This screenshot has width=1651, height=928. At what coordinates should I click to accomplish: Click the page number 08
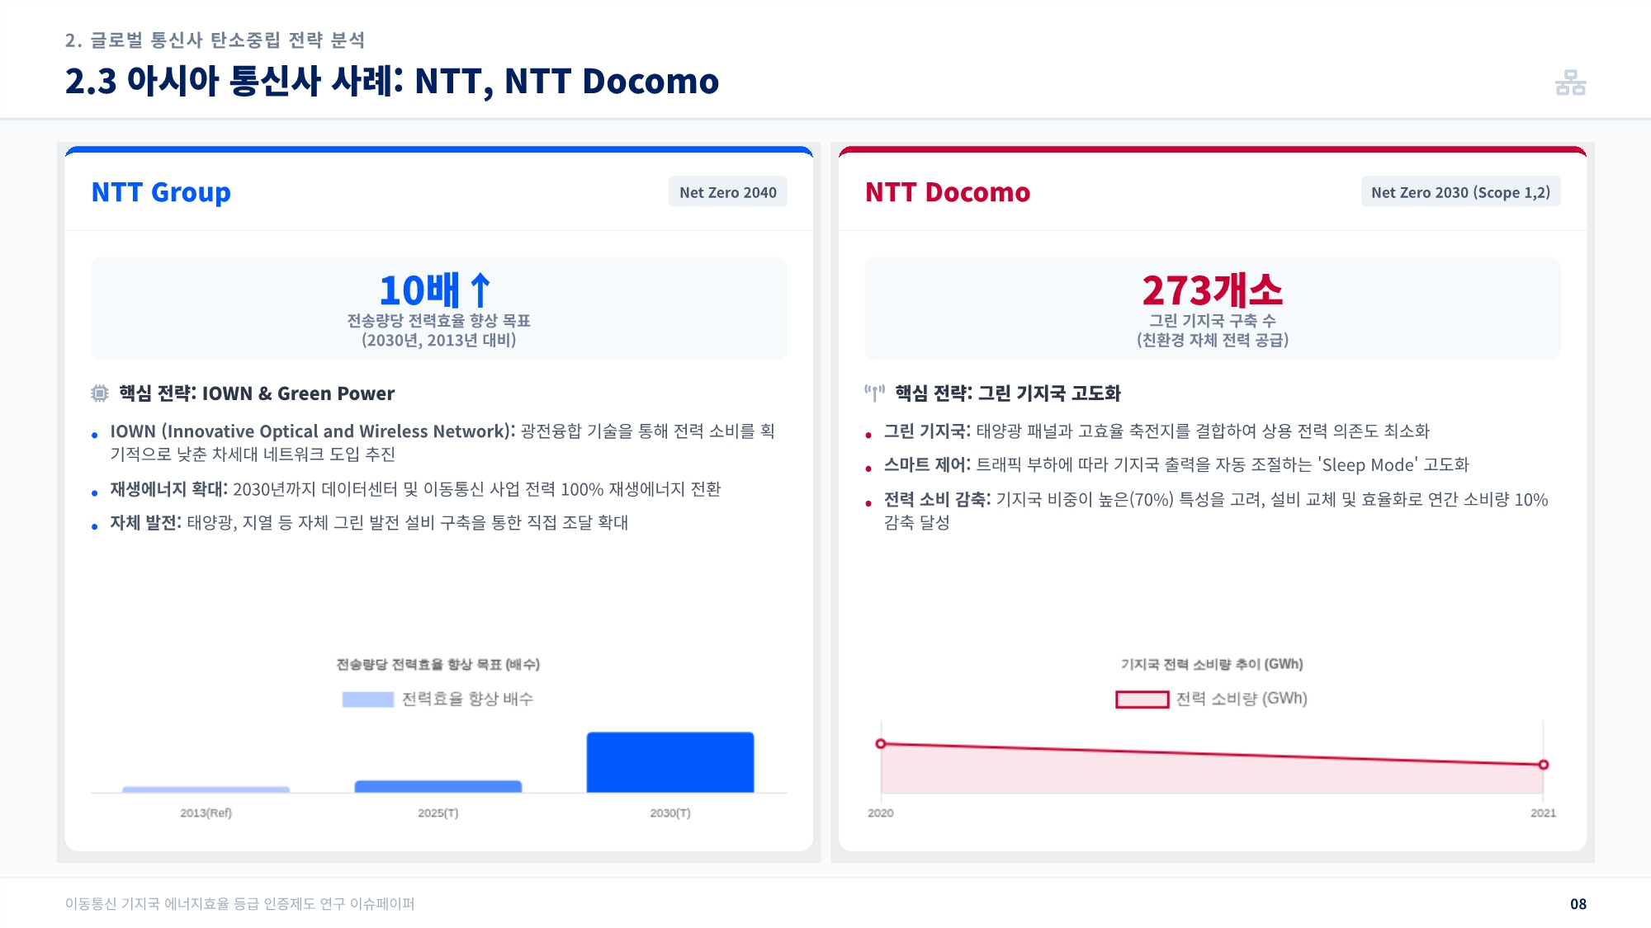[x=1578, y=904]
